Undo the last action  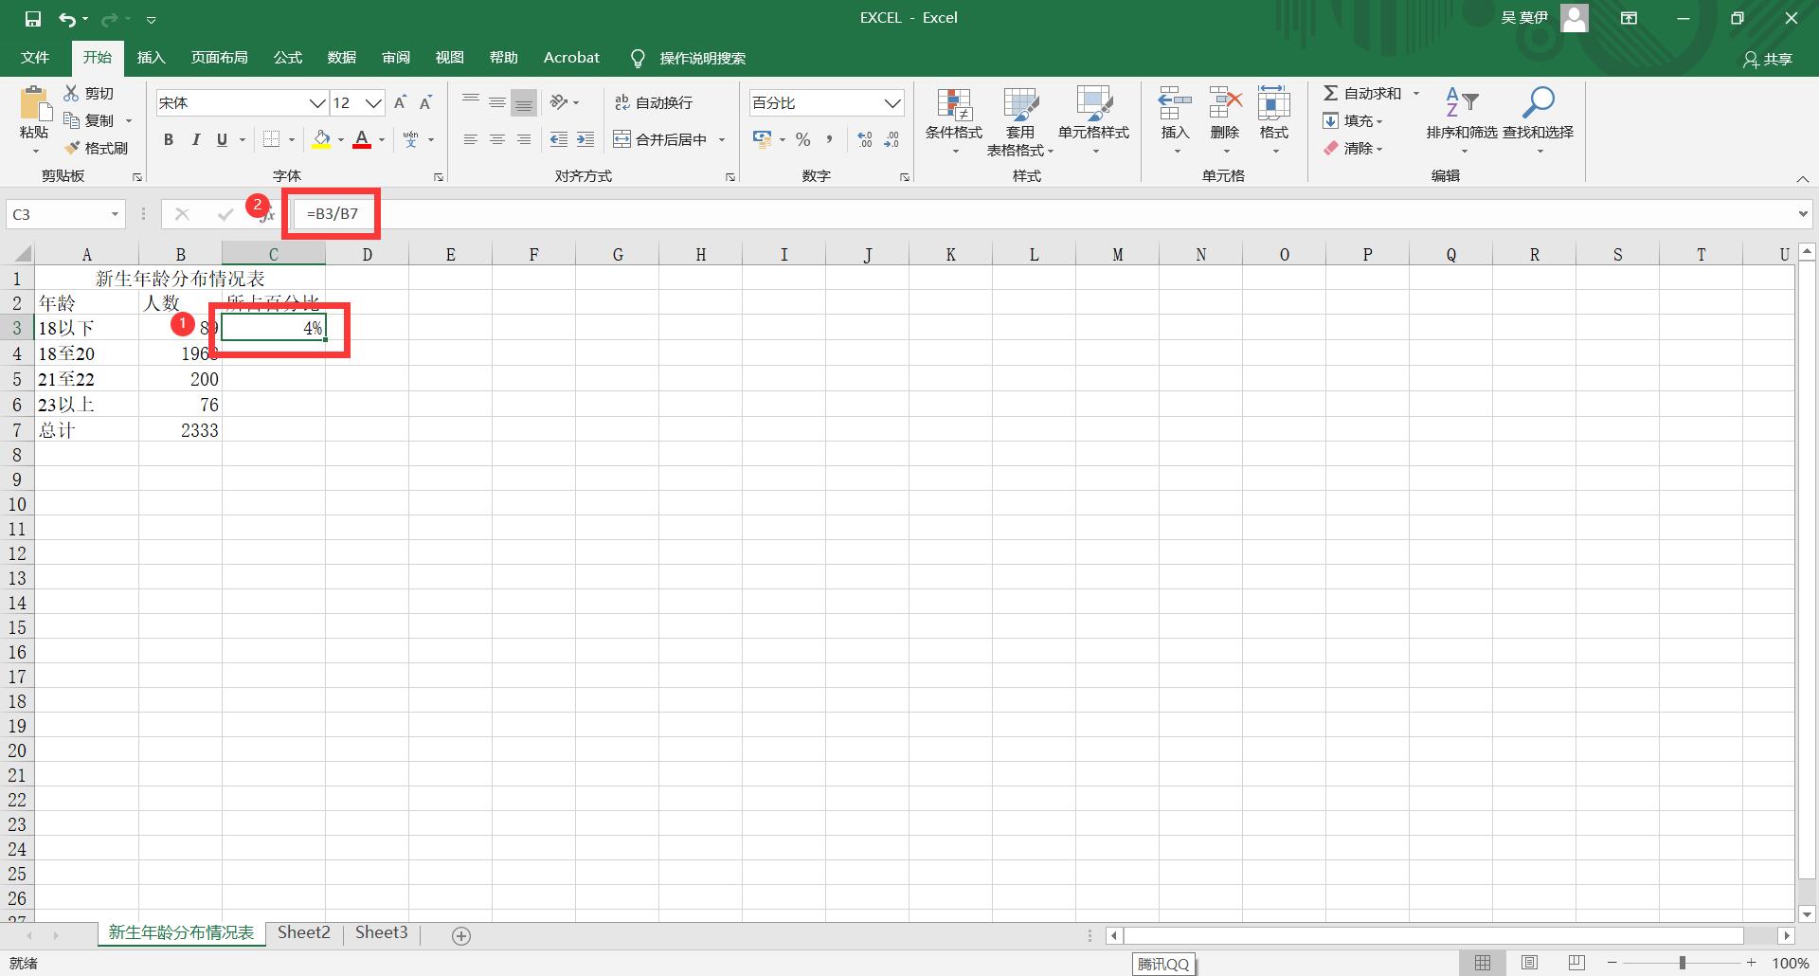[x=66, y=18]
